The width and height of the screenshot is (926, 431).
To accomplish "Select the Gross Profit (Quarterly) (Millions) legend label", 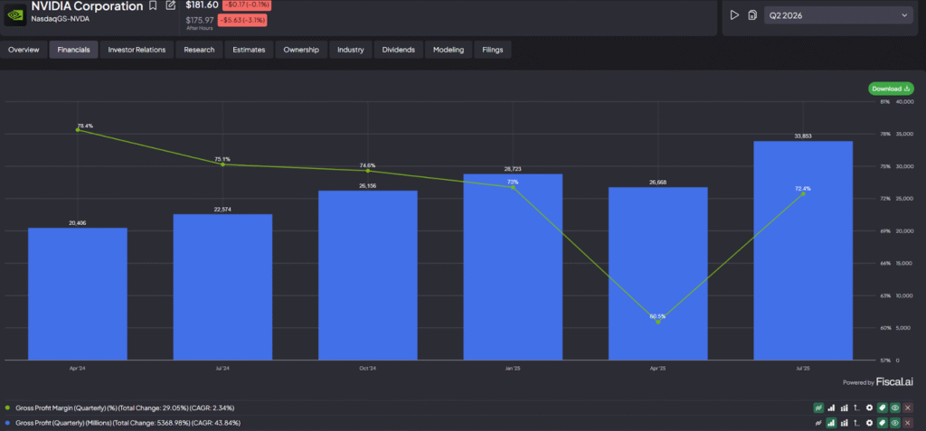I will (128, 423).
